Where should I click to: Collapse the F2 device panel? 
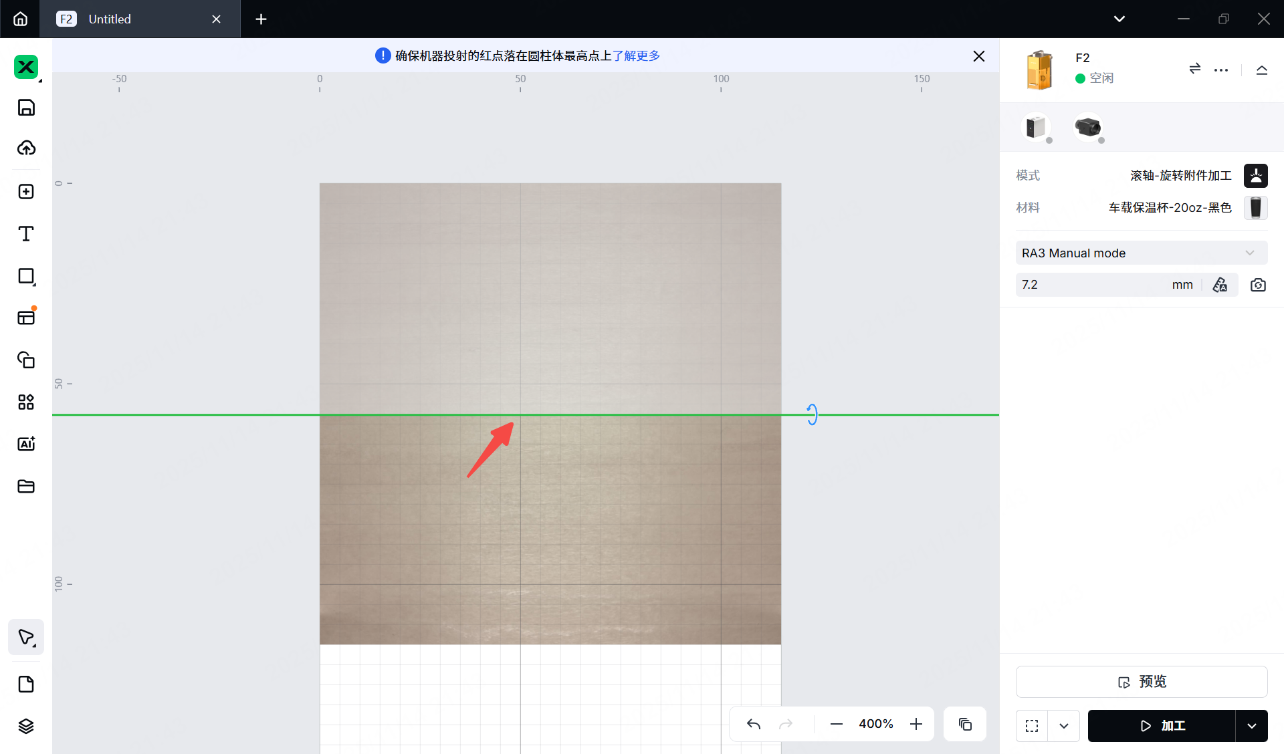tap(1261, 70)
